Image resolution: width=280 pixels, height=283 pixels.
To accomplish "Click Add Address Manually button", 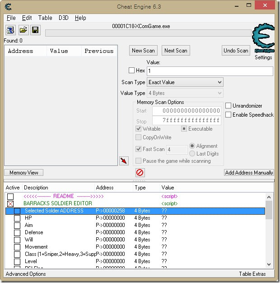I will pyautogui.click(x=249, y=173).
